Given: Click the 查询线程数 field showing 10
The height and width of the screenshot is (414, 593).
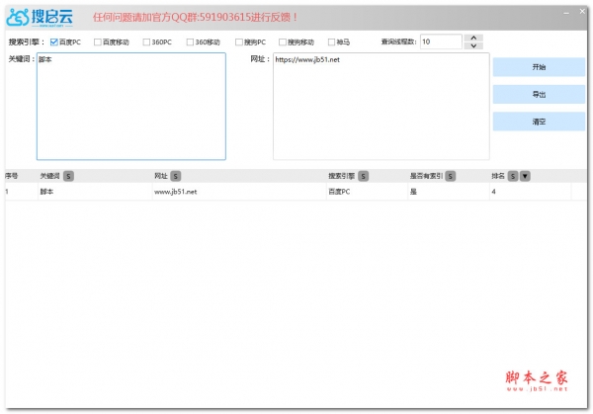Looking at the screenshot, I should 441,41.
